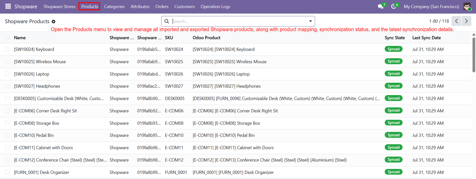Go to the next page arrow
Image resolution: width=476 pixels, height=179 pixels.
[x=466, y=21]
